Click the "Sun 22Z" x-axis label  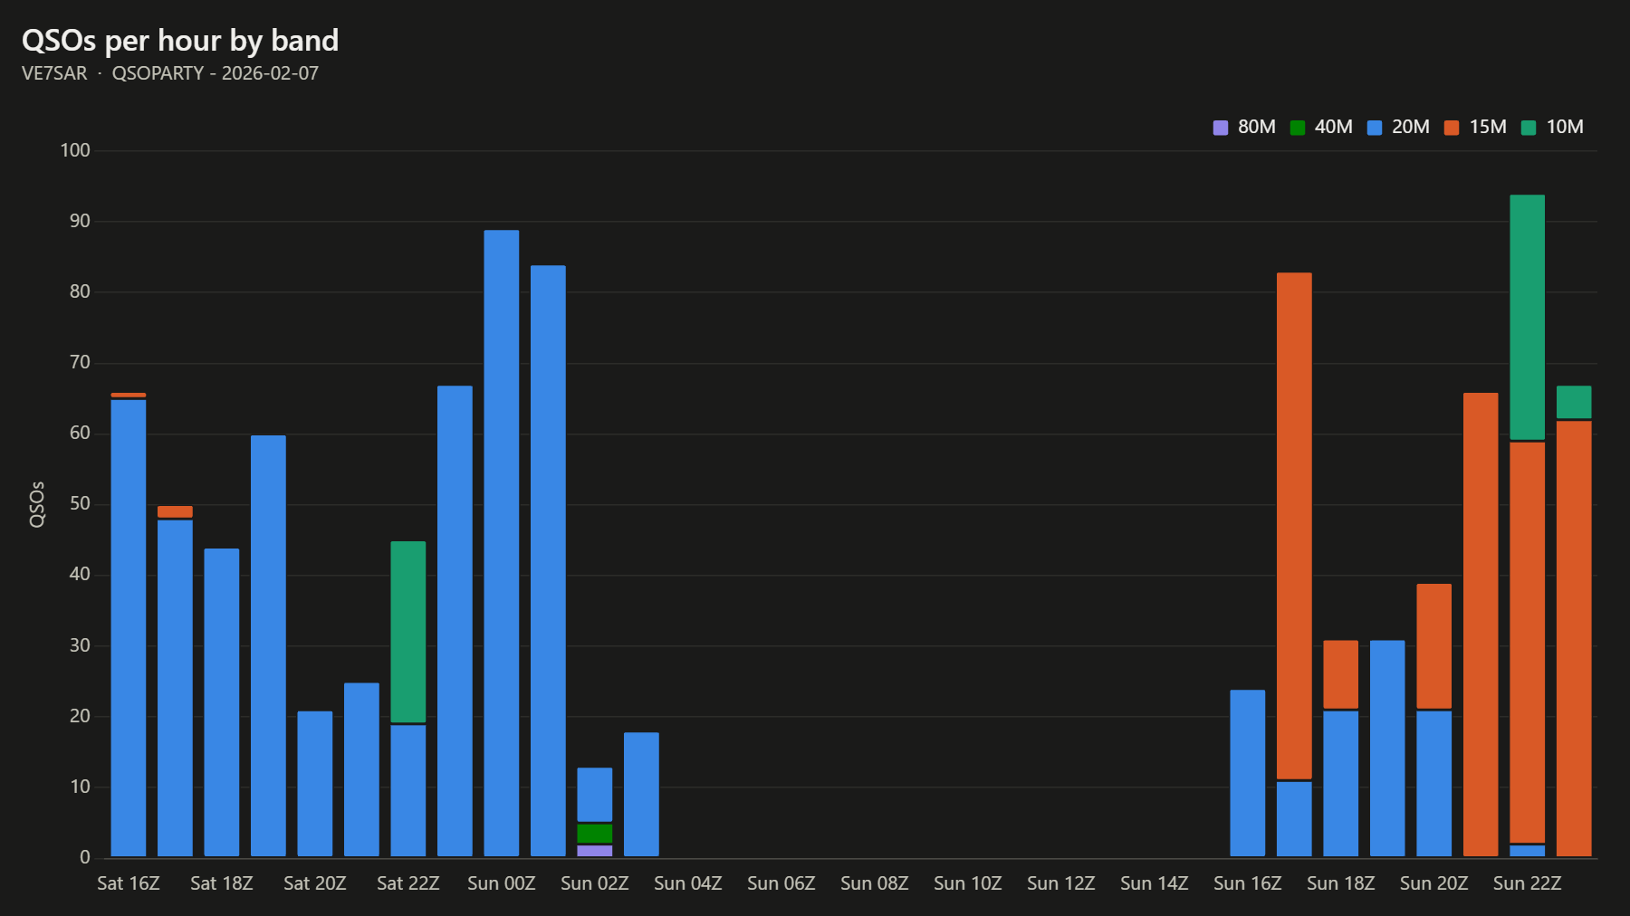pos(1528,883)
